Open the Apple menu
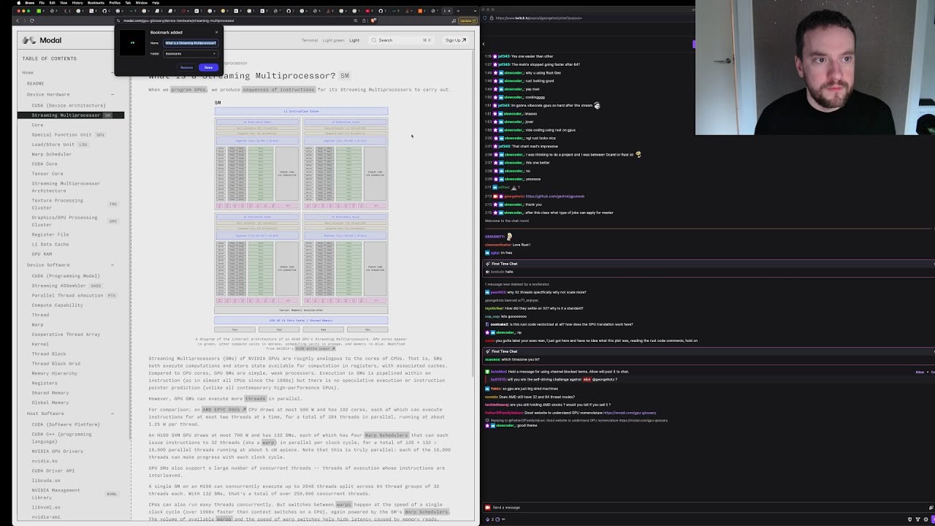935x526 pixels. [19, 3]
